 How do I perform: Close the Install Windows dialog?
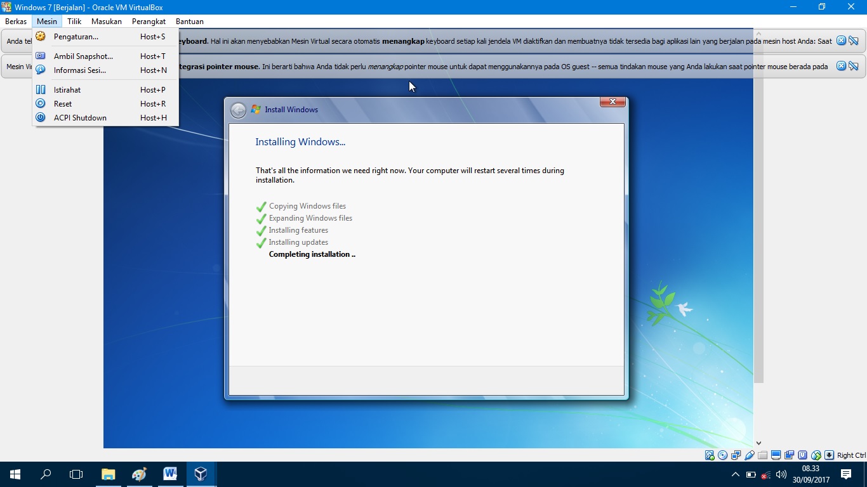tap(612, 101)
